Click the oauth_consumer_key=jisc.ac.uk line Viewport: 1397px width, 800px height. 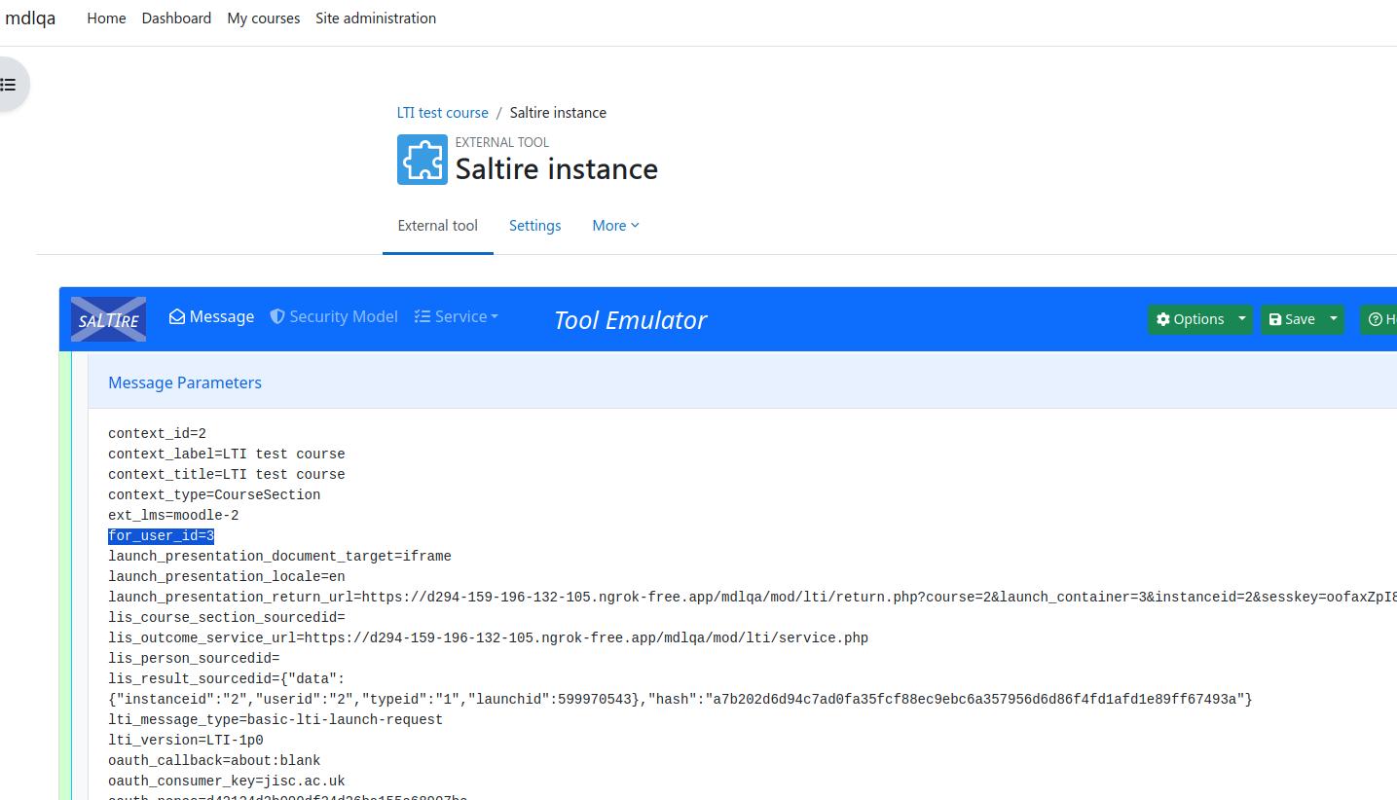tap(227, 782)
